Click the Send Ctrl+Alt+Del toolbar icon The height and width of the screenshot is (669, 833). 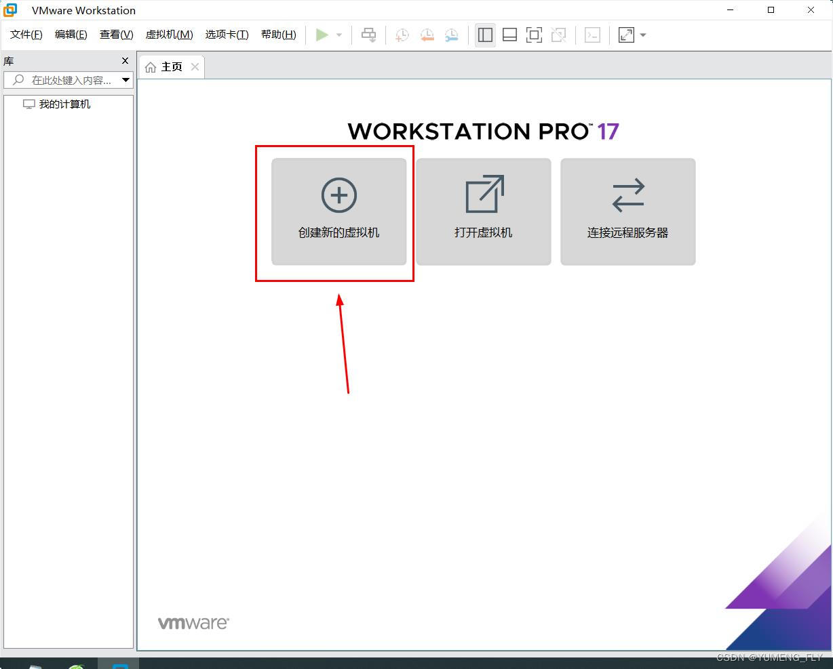(369, 35)
